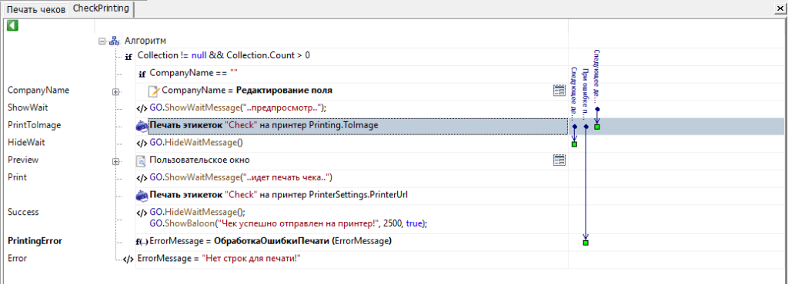
Task: Switch to the Печать чеков tab
Action: (x=35, y=10)
